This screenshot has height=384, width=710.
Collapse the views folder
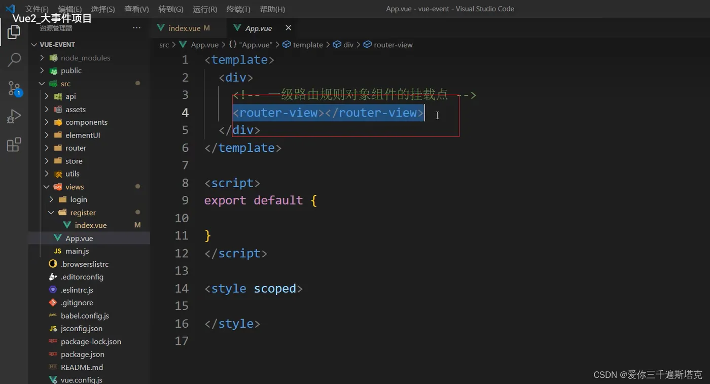point(89,187)
